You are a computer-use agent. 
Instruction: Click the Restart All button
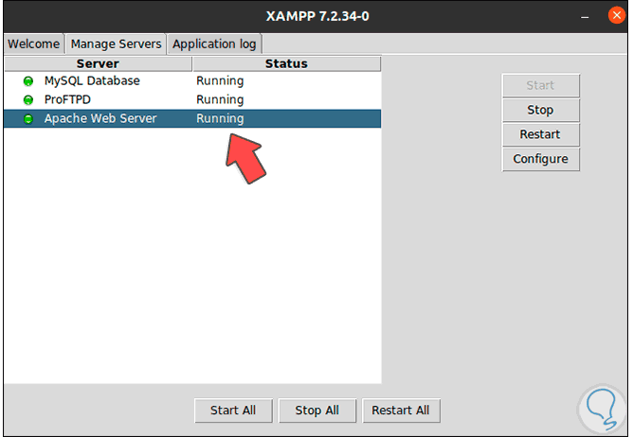[401, 411]
